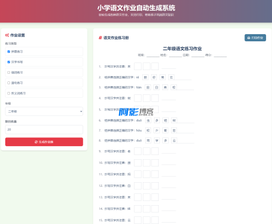
Task: Click the first writing box in question 4
Action: coord(137,98)
